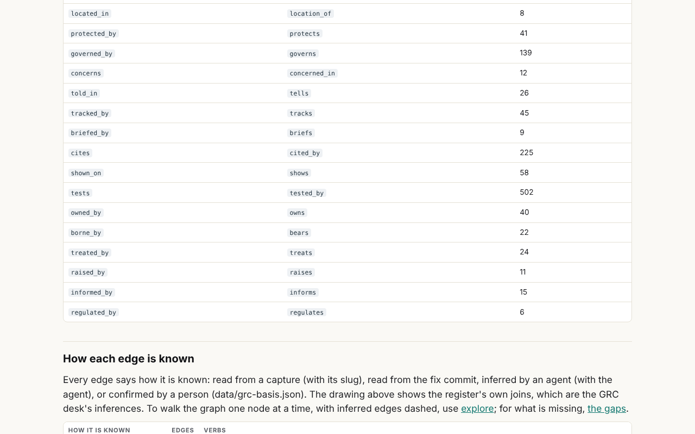Select the regulated_by cell
The height and width of the screenshot is (434, 695).
coord(93,312)
